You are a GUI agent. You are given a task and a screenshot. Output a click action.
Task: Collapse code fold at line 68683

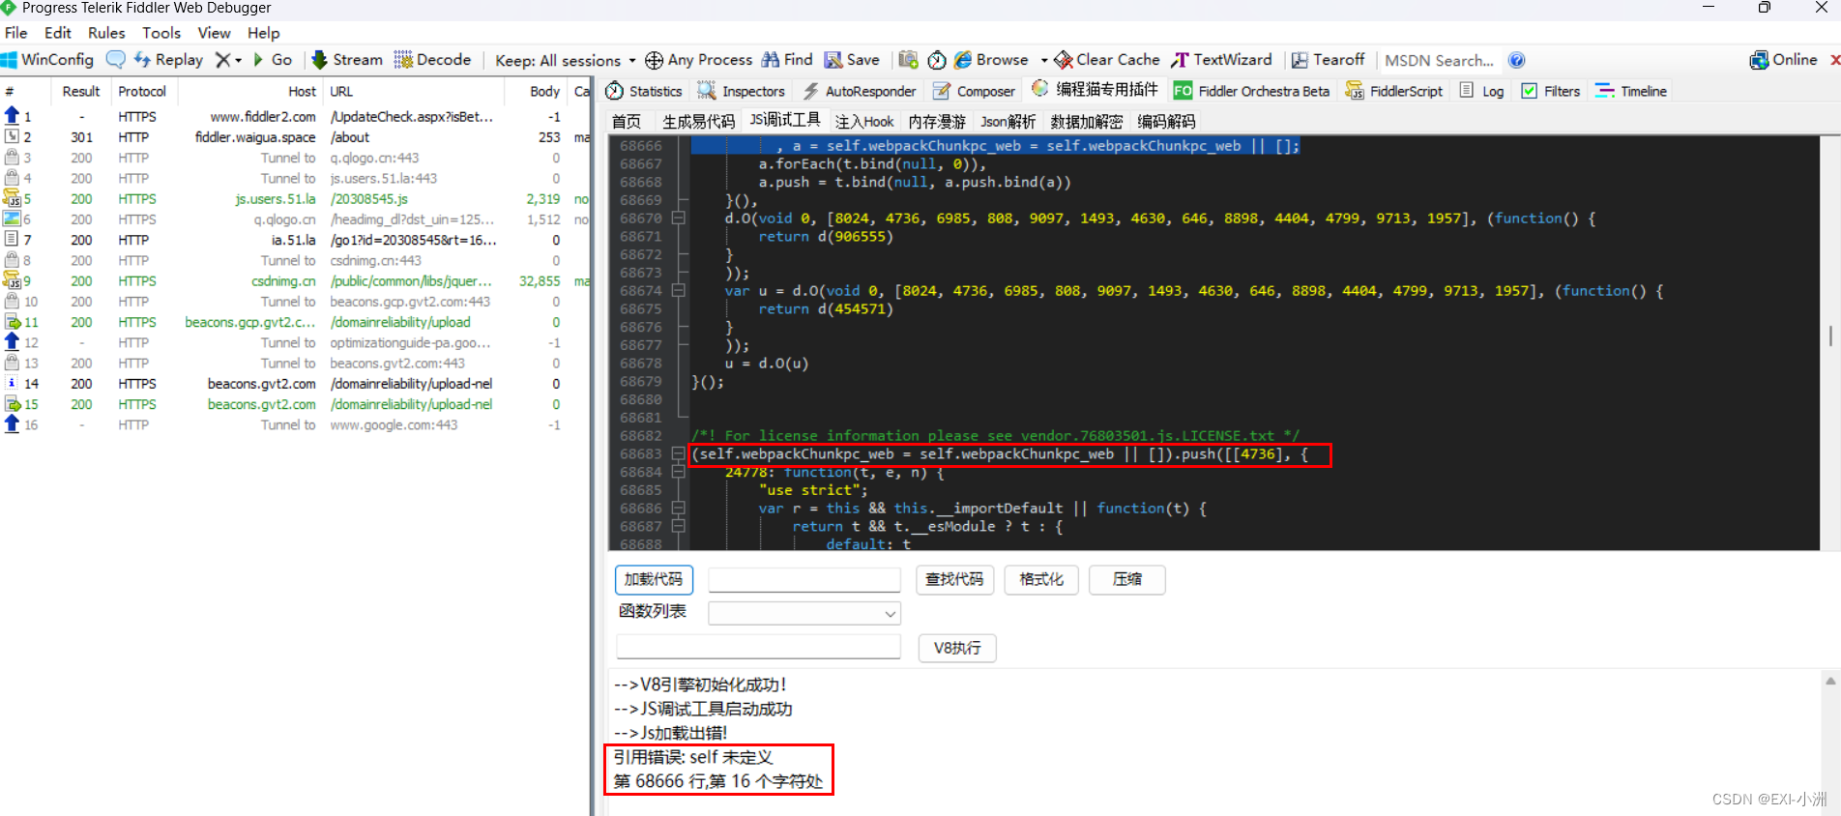[x=679, y=453]
